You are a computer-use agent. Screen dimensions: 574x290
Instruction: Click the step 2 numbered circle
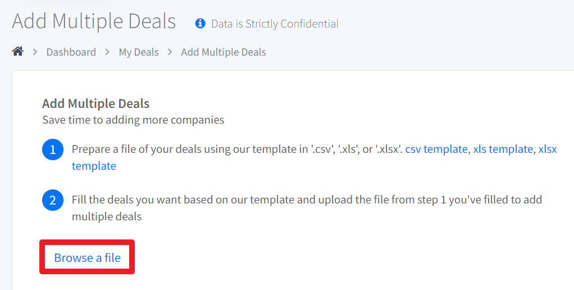click(53, 200)
